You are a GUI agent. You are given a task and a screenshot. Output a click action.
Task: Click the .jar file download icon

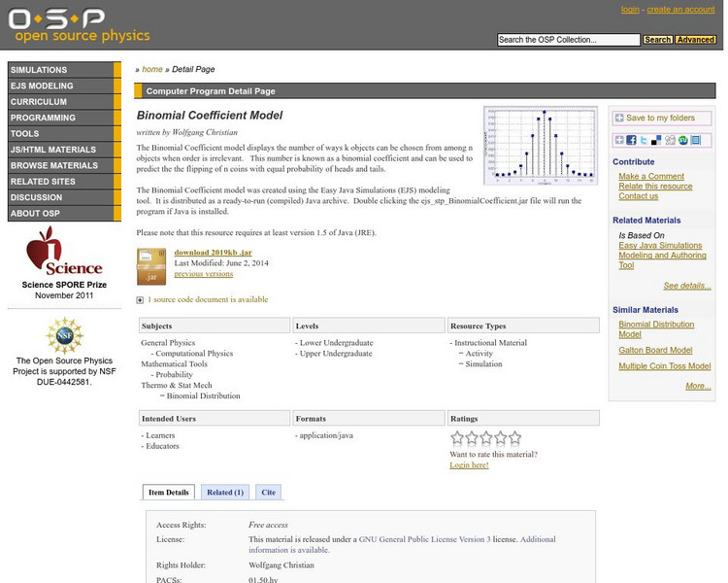[151, 266]
